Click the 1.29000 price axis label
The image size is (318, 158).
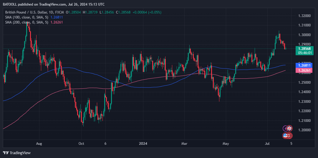[304, 44]
